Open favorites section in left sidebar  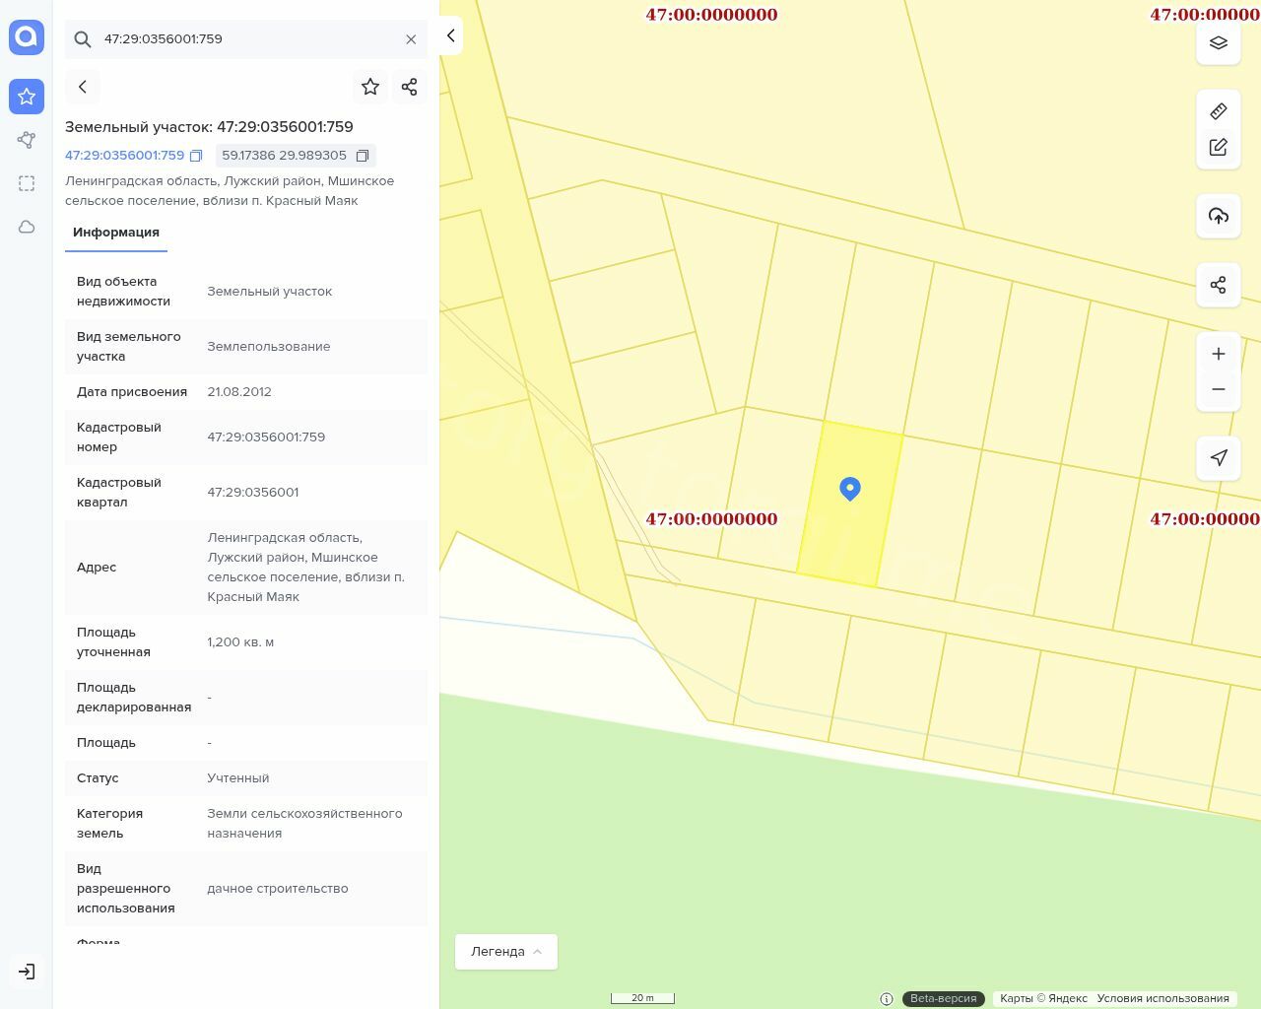pyautogui.click(x=27, y=97)
